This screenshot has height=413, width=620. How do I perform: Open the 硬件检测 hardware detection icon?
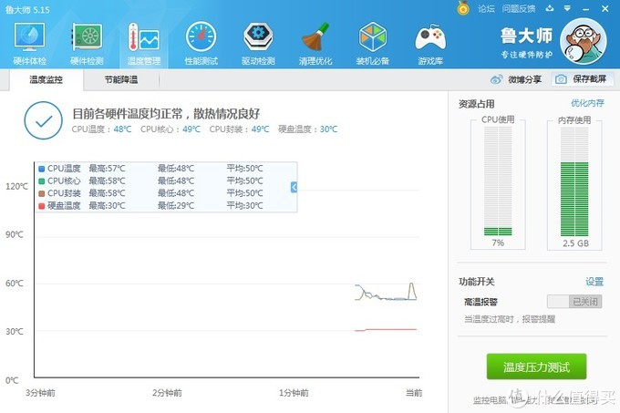pos(87,36)
